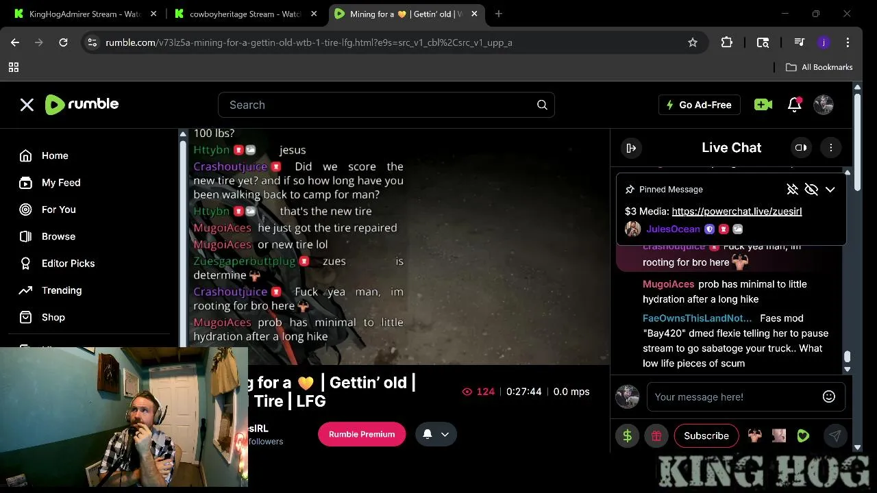Expand notification options dropdown arrow

point(445,434)
